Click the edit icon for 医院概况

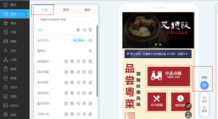pyautogui.click(x=66, y=61)
